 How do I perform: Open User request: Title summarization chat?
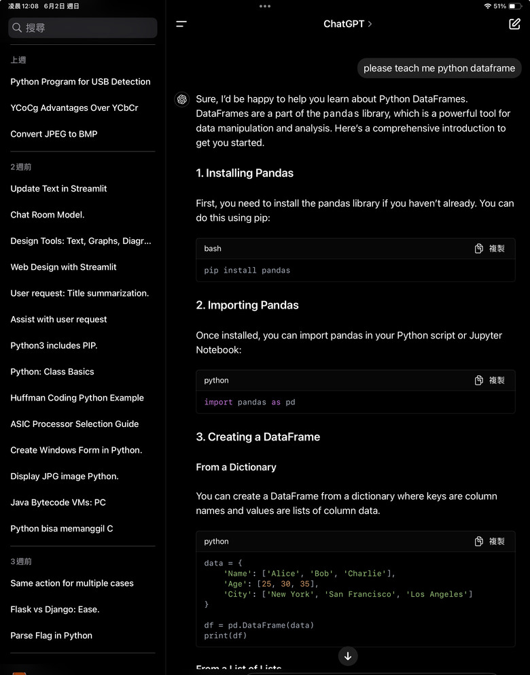point(79,293)
